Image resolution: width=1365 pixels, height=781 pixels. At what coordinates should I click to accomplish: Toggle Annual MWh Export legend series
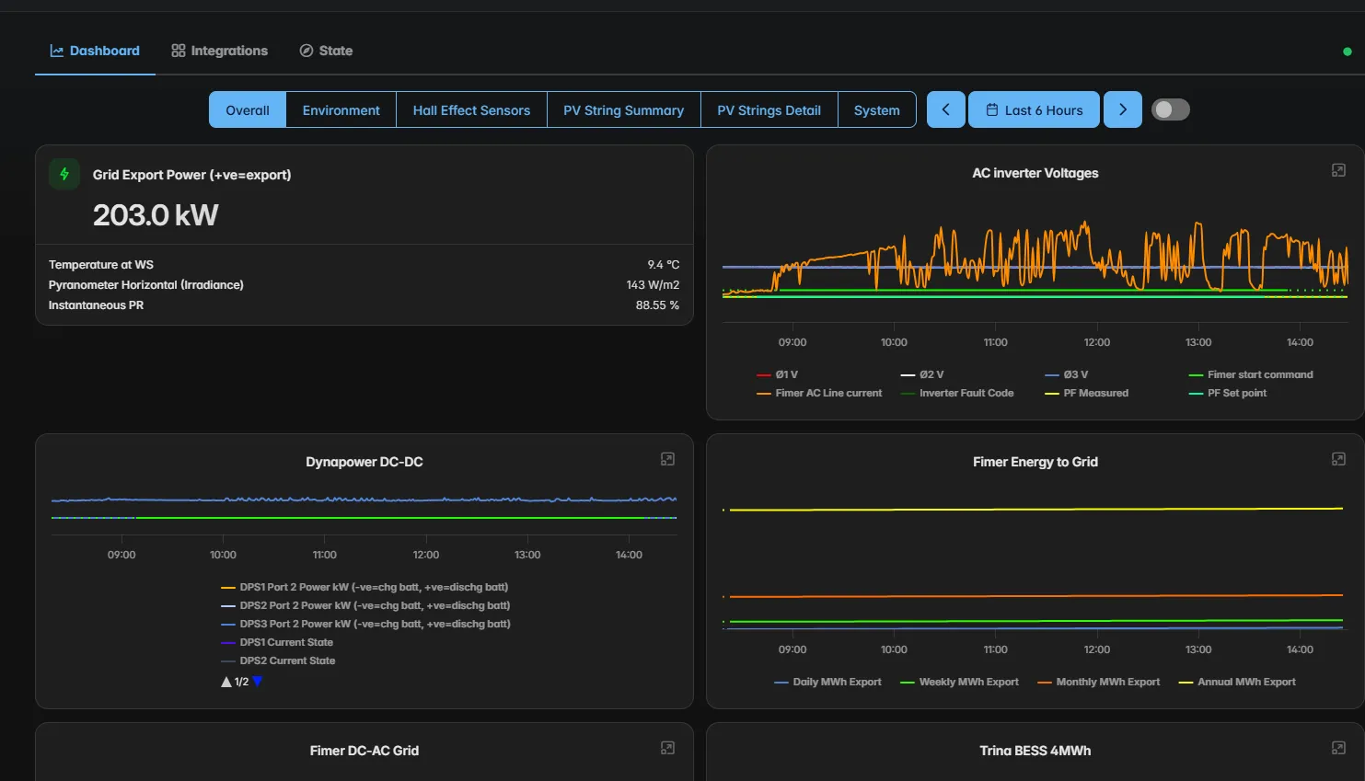pyautogui.click(x=1237, y=682)
